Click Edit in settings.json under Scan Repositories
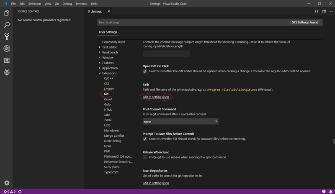 156,183
